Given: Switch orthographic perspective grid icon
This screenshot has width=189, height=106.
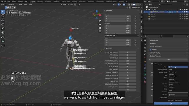Looking at the screenshot, I should 100,31.
